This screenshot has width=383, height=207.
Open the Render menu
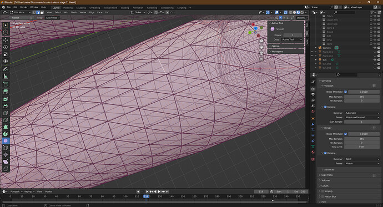coord(24,7)
